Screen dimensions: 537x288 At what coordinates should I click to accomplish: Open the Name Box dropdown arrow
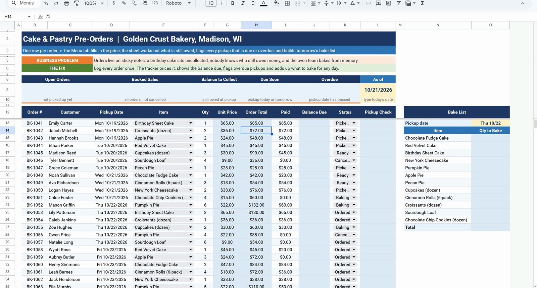coord(29,17)
